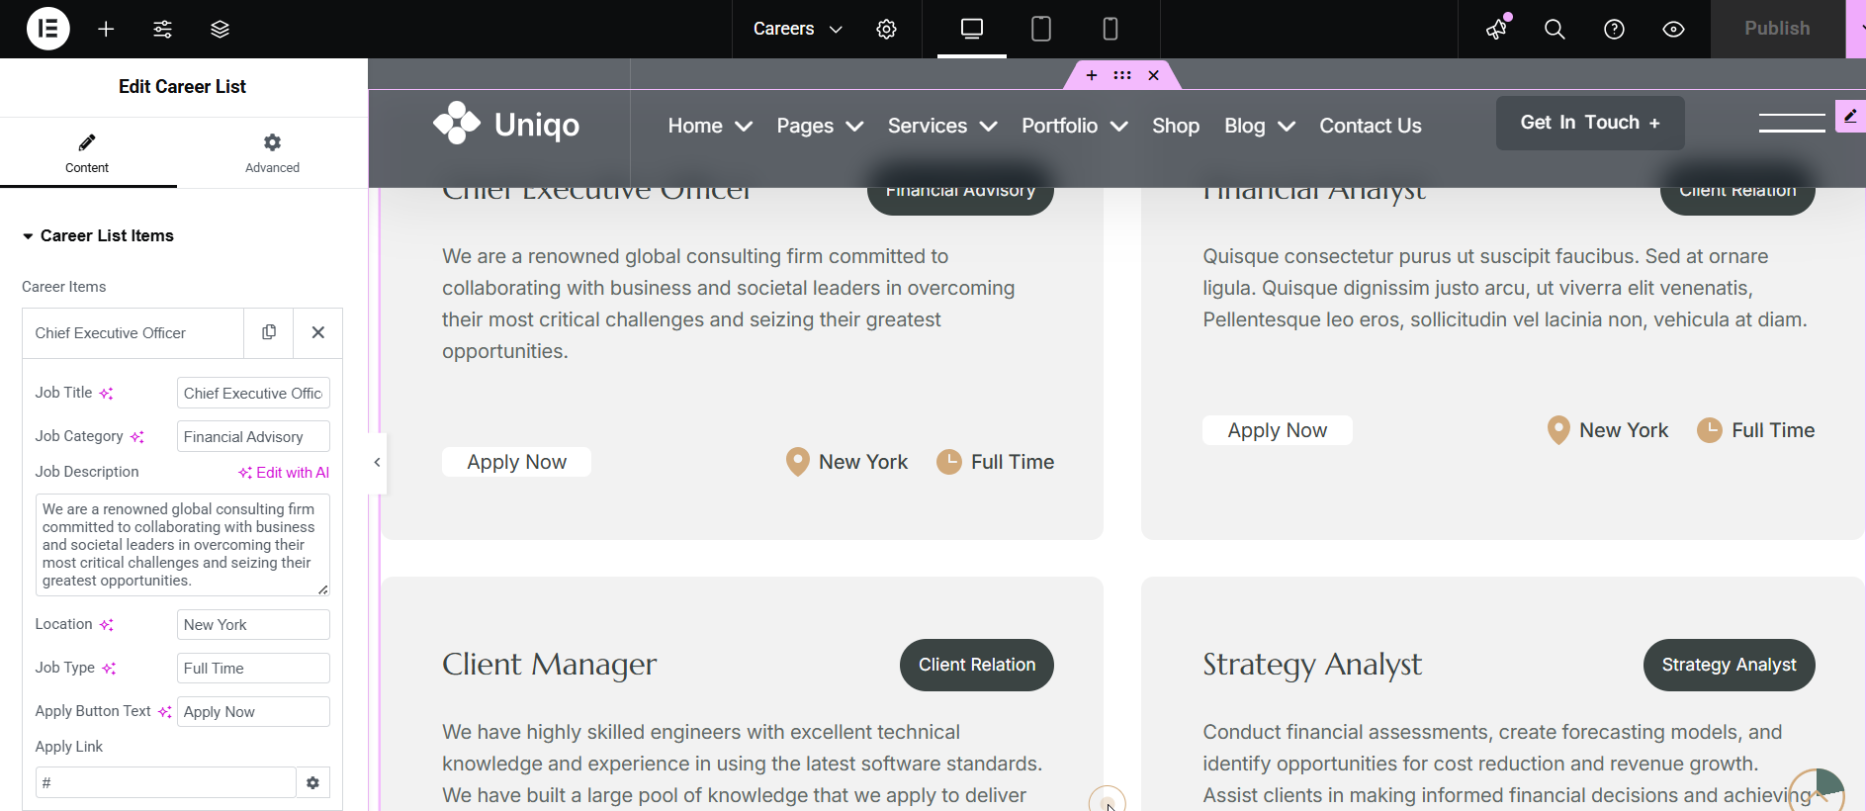Switch to mobile responsive view

point(1110,29)
